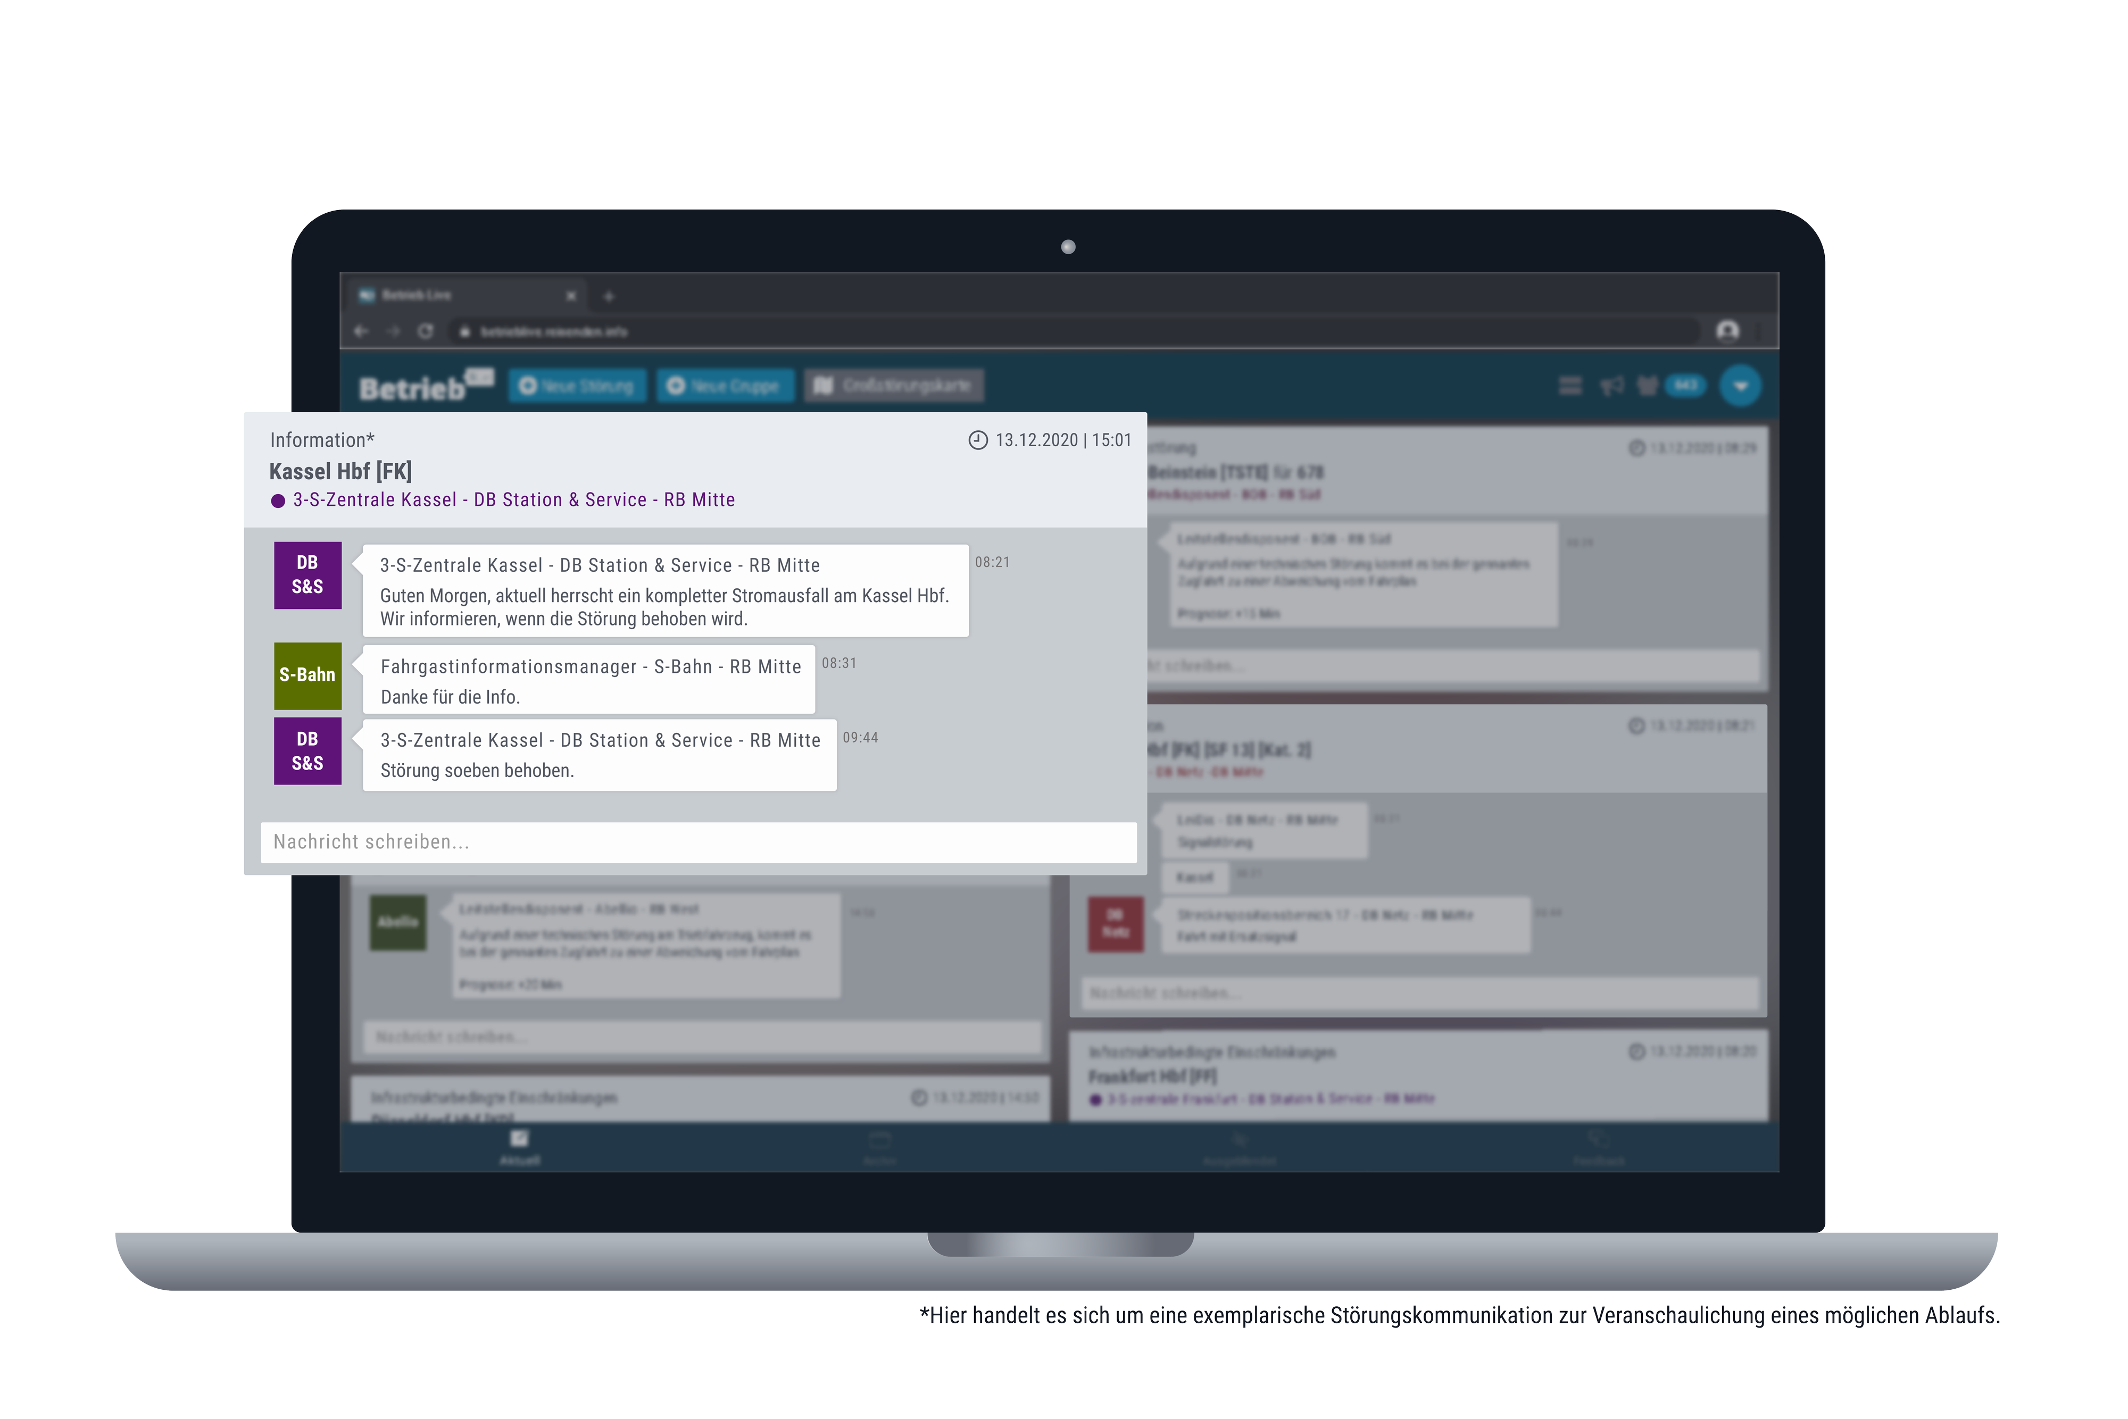
Task: Open a new browser tab with plus
Action: coord(609,296)
